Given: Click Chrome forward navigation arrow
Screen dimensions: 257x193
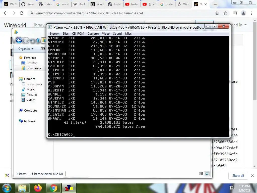Looking at the screenshot, I should click(14, 13).
